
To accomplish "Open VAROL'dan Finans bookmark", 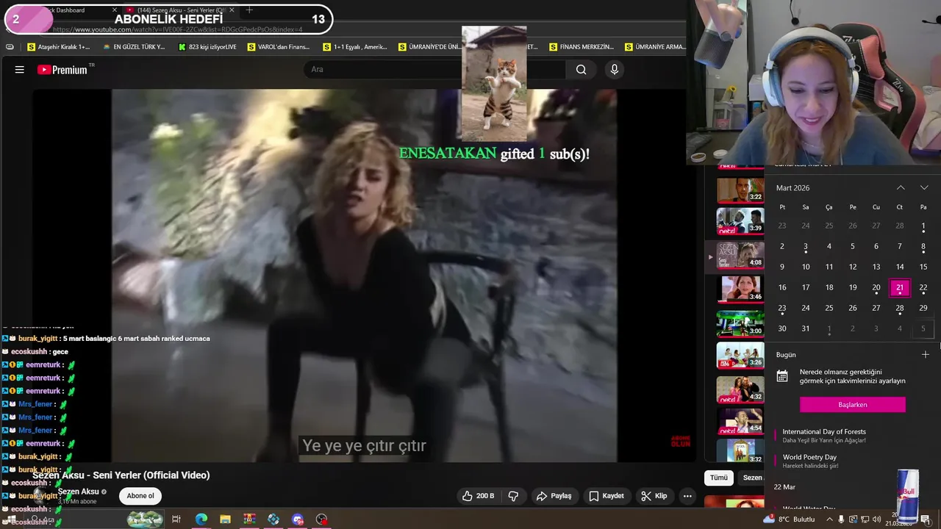I will (x=279, y=47).
